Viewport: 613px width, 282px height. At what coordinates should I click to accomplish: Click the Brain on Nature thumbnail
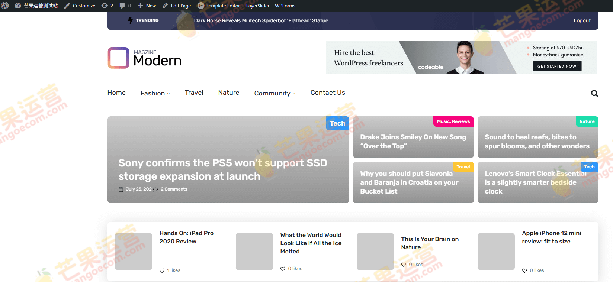tap(375, 252)
